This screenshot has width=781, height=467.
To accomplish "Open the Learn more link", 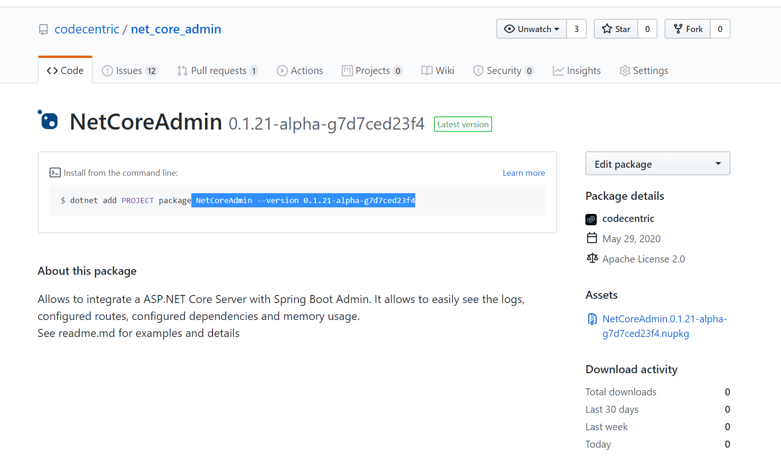I will (x=523, y=172).
